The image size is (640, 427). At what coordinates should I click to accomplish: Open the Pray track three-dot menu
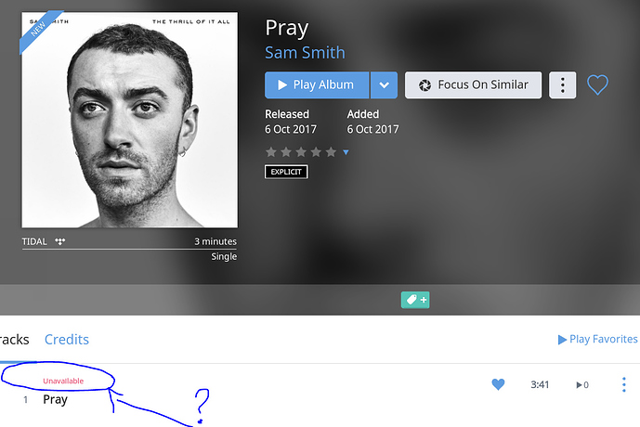pyautogui.click(x=623, y=384)
